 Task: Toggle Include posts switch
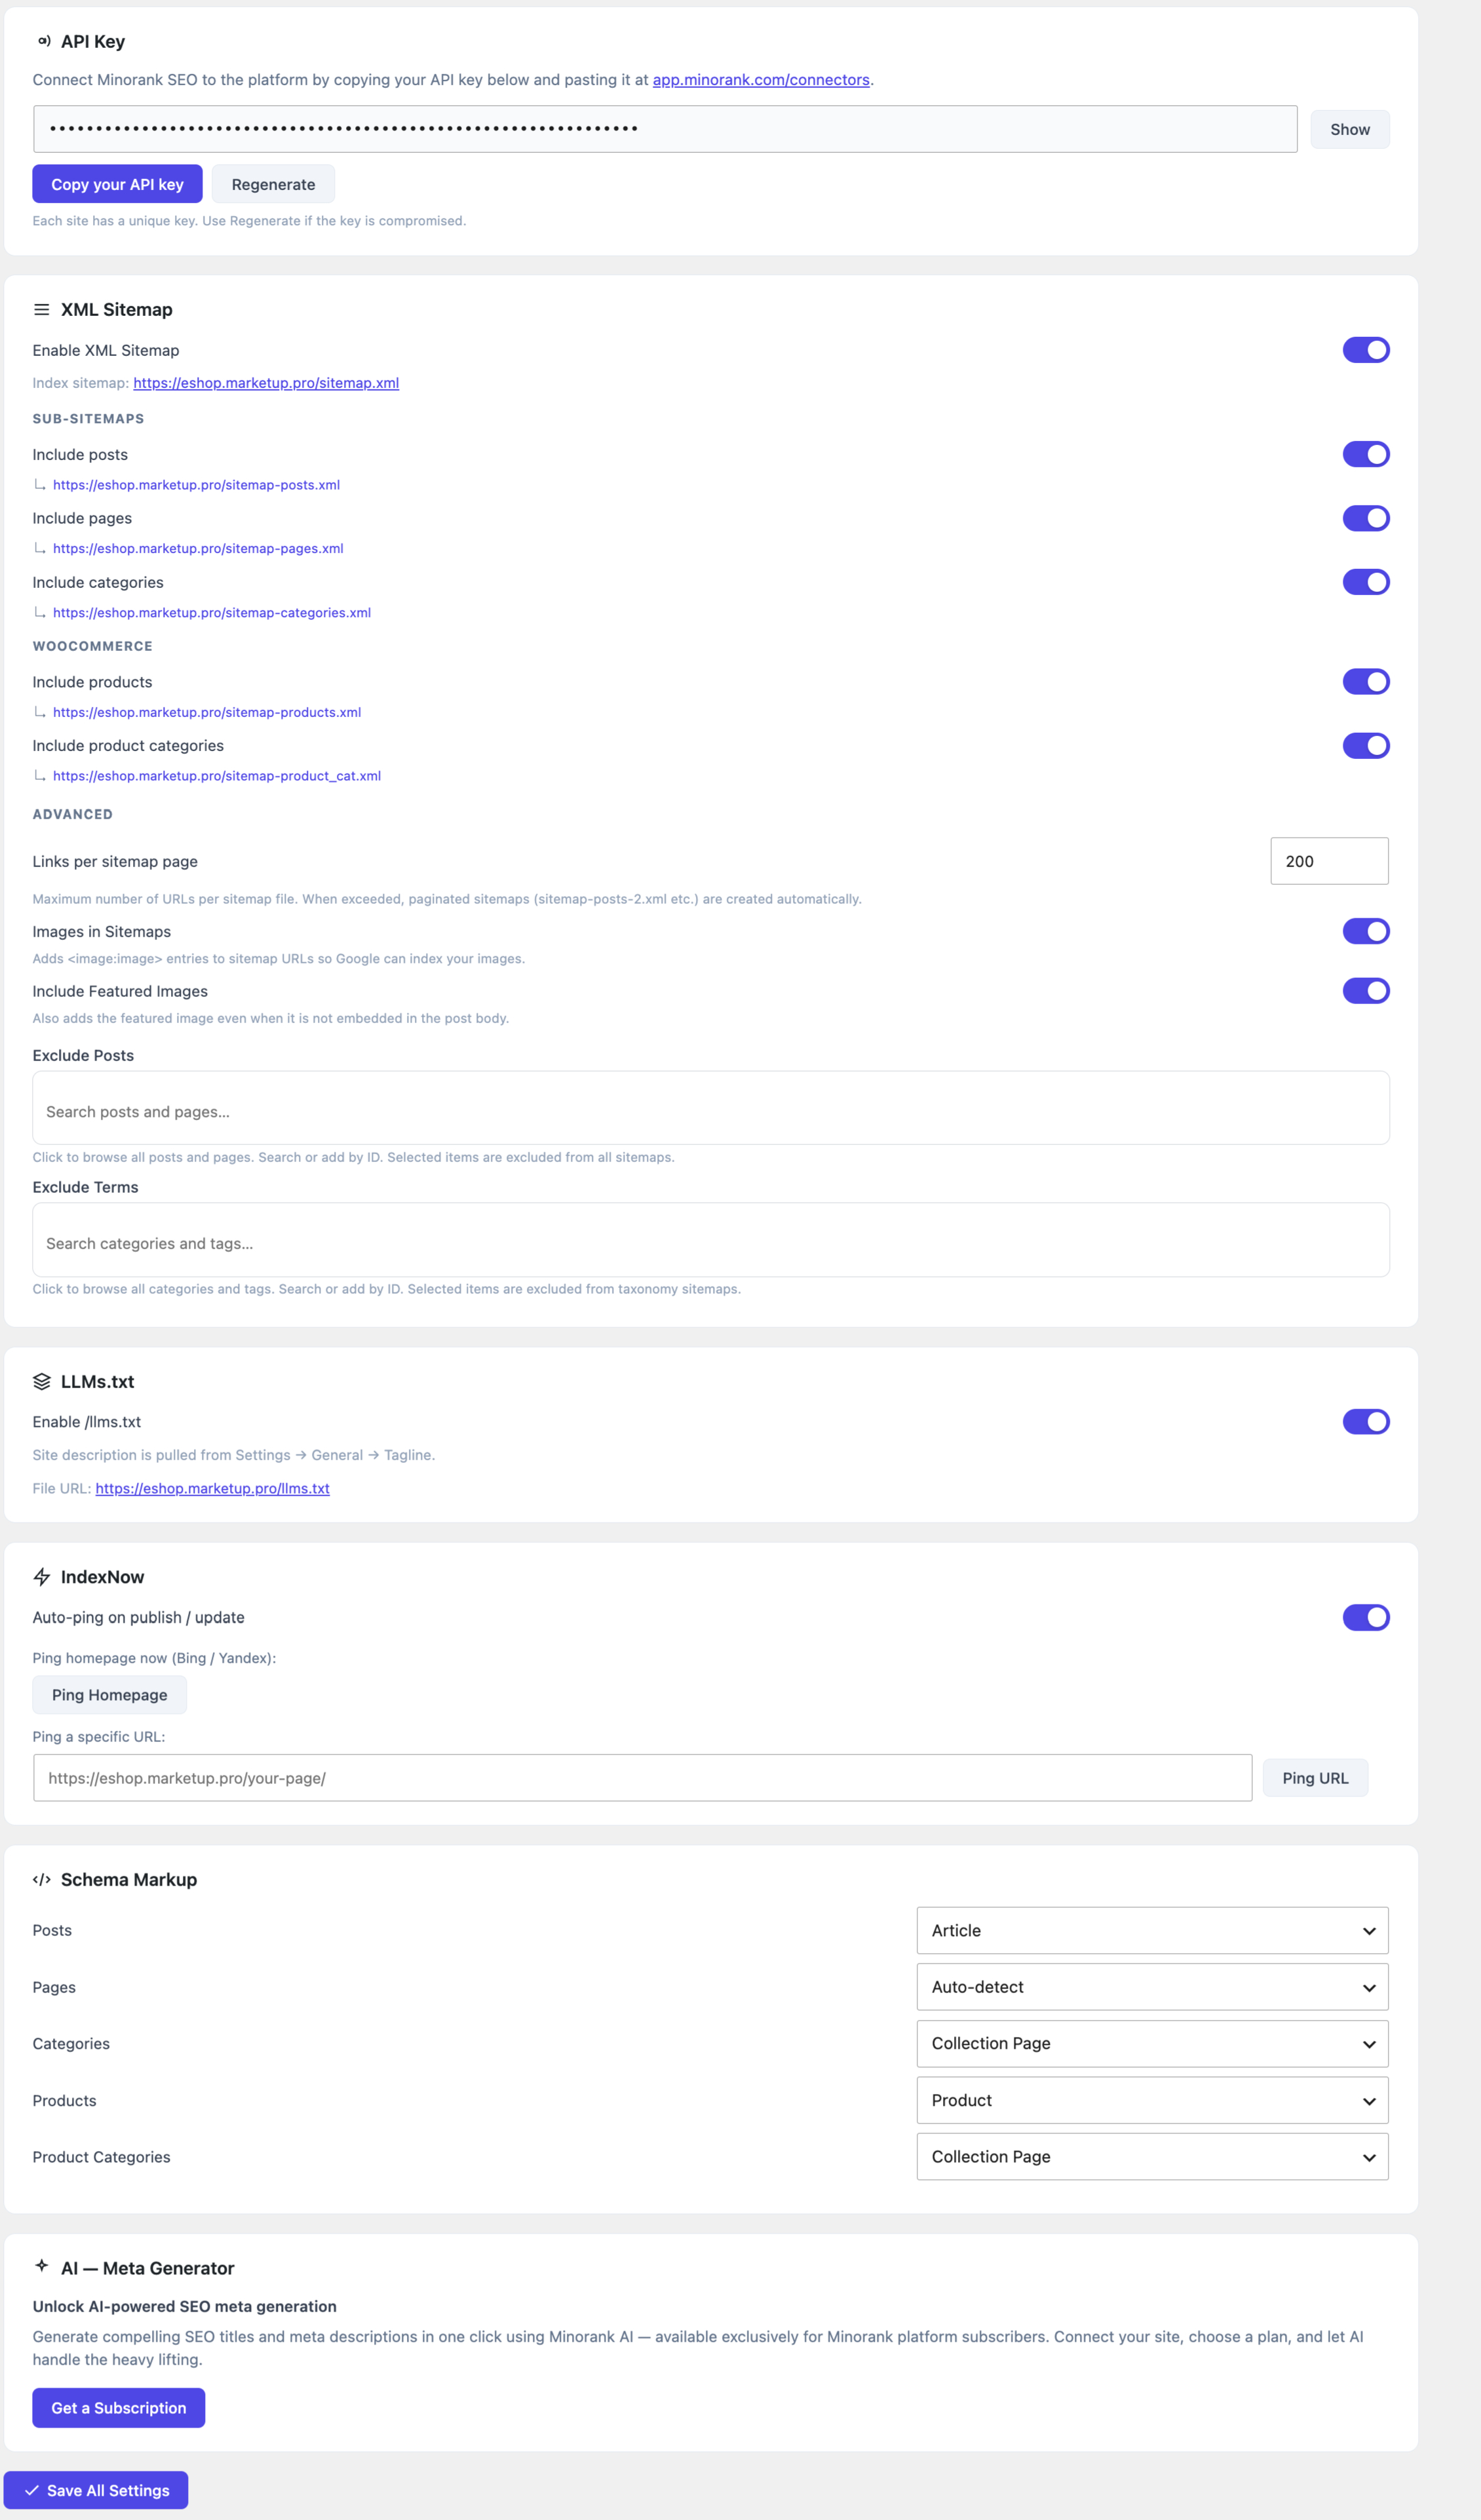tap(1366, 454)
